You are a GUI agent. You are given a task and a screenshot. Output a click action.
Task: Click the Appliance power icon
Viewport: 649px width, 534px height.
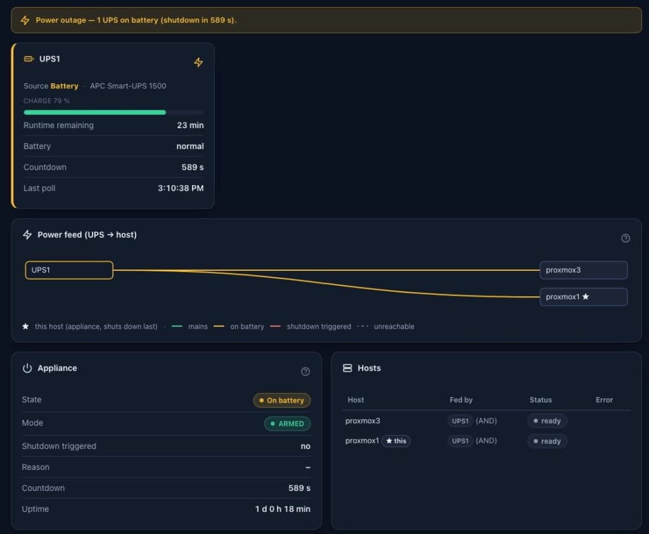coord(27,368)
